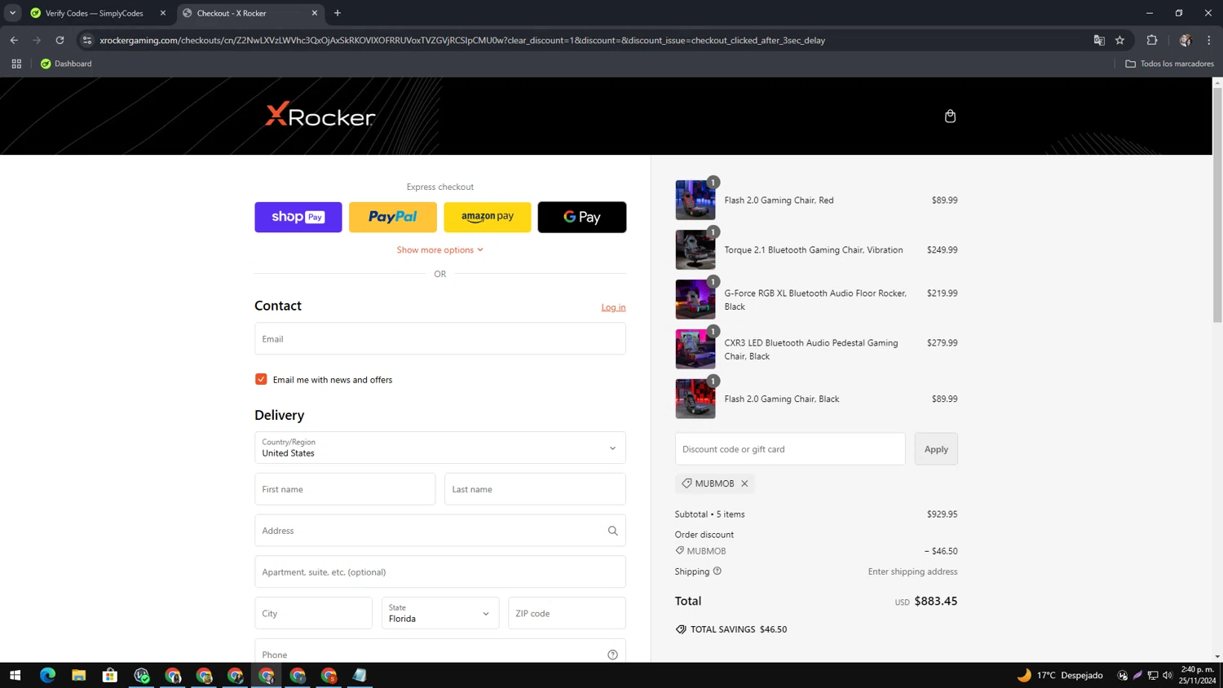Image resolution: width=1223 pixels, height=688 pixels.
Task: Open the volume control in system tray
Action: point(1168,675)
